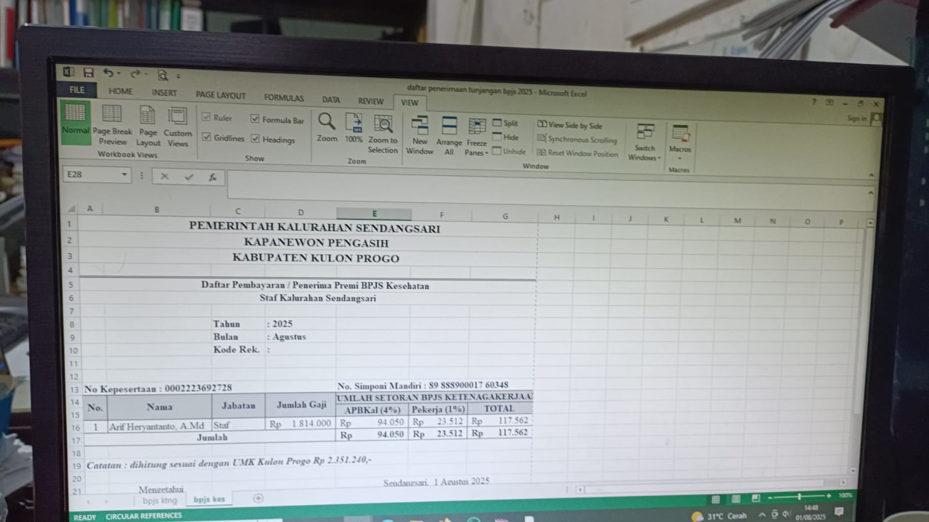Image resolution: width=929 pixels, height=522 pixels.
Task: Click the Sign in link
Action: tap(857, 119)
